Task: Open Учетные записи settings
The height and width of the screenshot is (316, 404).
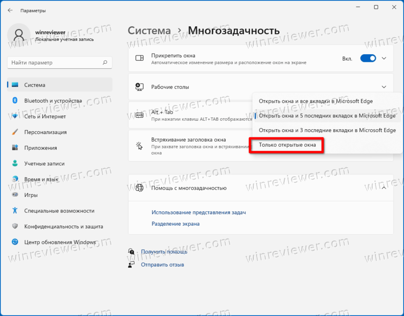Action: click(x=60, y=163)
